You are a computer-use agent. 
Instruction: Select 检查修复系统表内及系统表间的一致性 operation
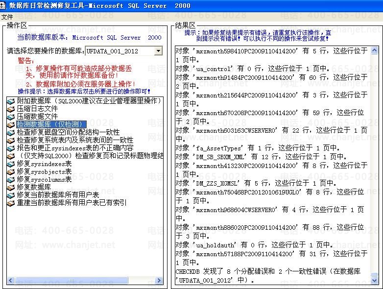pos(75,140)
